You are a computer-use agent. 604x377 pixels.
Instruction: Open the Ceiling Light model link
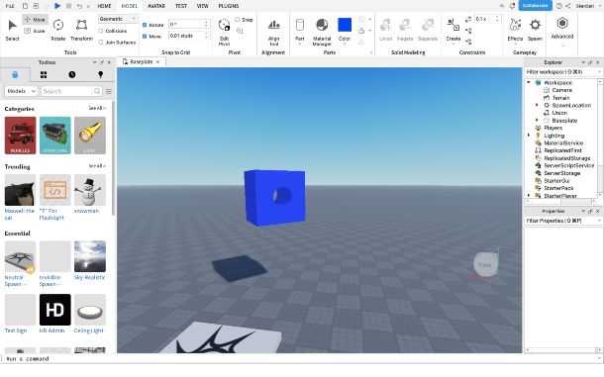tap(89, 330)
